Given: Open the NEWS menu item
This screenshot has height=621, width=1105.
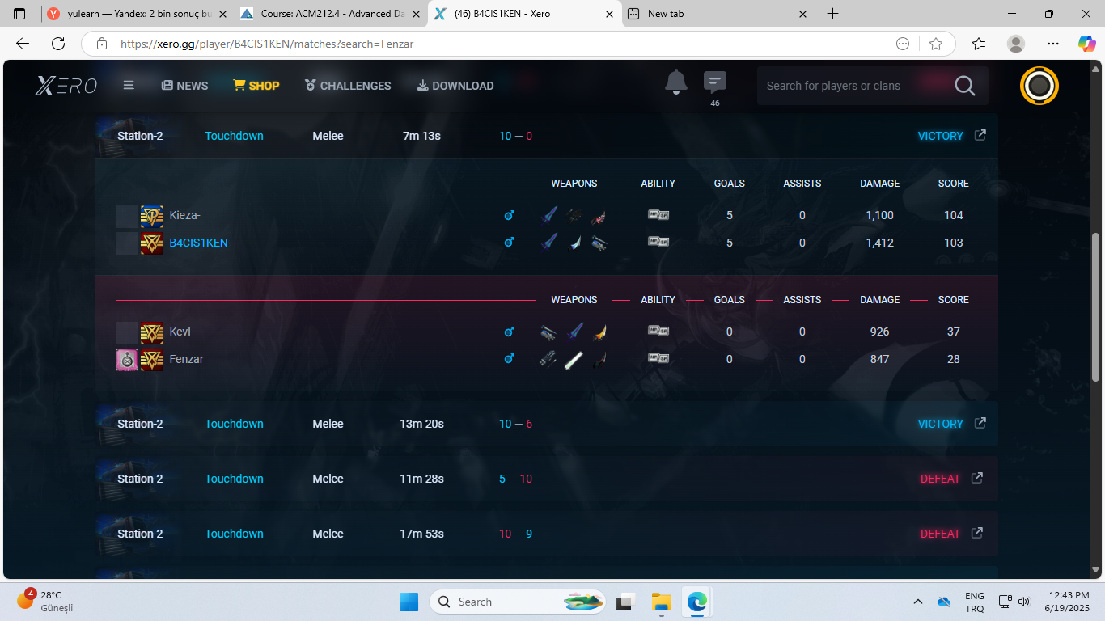Looking at the screenshot, I should click(184, 86).
